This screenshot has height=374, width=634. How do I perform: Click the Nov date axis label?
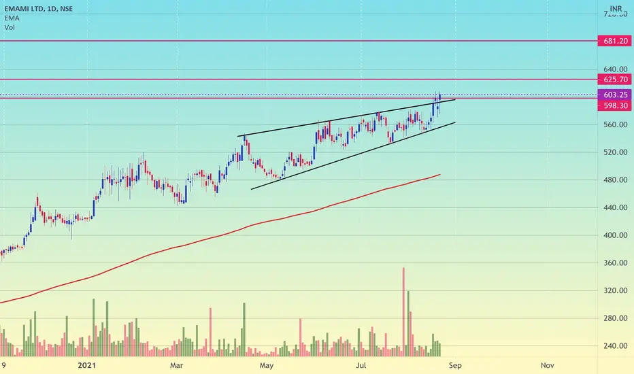click(547, 366)
